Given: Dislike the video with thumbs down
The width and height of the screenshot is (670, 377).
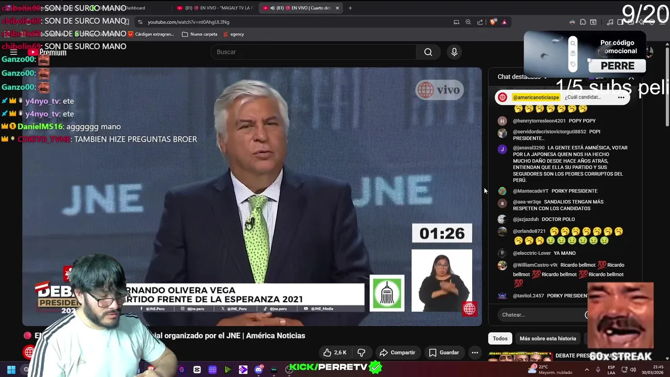Looking at the screenshot, I should 361,352.
